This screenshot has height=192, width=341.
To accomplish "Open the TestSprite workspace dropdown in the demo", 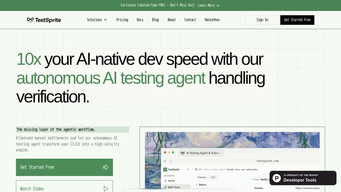I will point(188,169).
